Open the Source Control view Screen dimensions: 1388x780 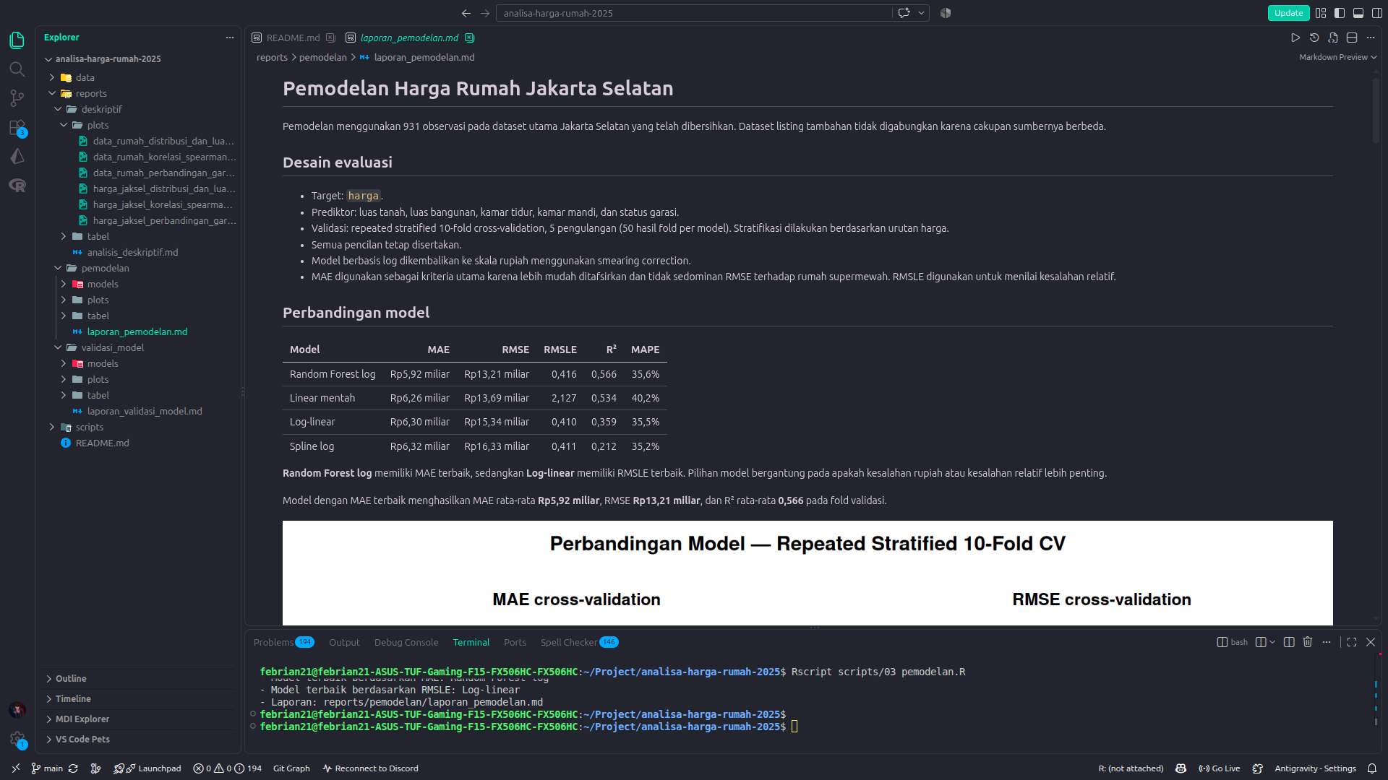(x=17, y=98)
